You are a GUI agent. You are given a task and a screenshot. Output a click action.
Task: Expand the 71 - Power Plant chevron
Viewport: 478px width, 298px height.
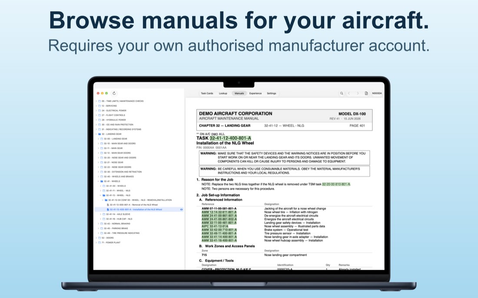[96, 242]
